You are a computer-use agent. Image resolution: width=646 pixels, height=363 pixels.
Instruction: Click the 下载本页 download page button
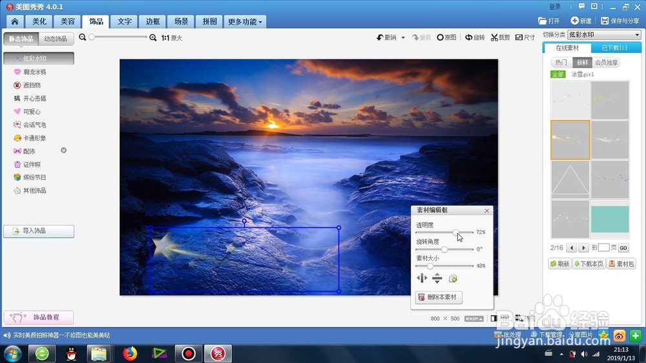click(589, 264)
